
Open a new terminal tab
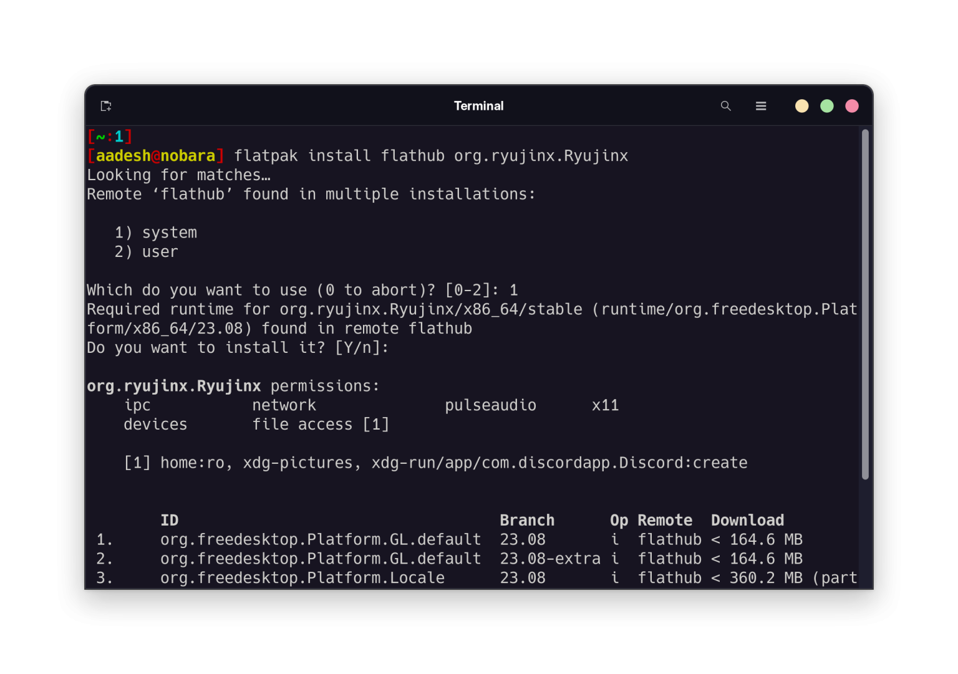pyautogui.click(x=105, y=106)
